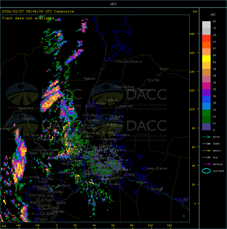The width and height of the screenshot is (227, 229).
Task: Click the yellow eburn arrow symbol
Action: [206, 151]
